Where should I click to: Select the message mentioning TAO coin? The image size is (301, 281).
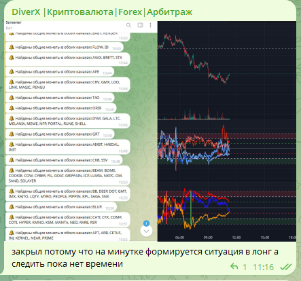(60, 98)
